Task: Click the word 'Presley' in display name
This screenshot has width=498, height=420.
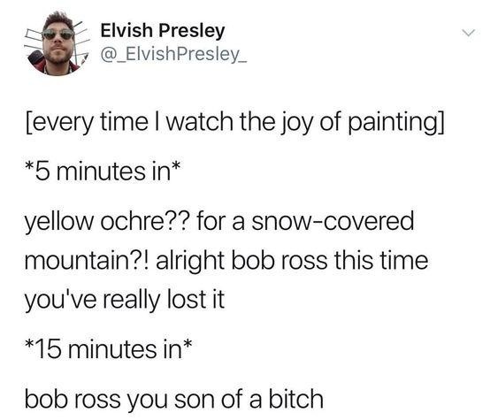Action: 192,32
